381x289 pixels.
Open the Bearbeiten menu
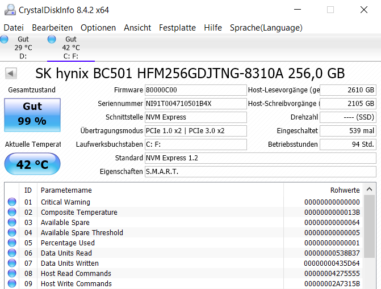point(52,28)
